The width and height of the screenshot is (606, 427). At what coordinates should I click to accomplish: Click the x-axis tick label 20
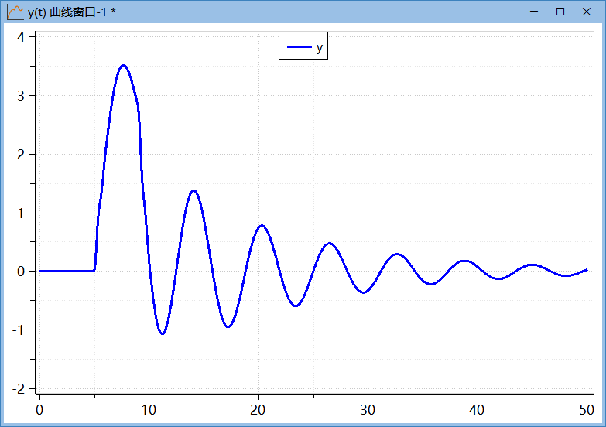(x=258, y=410)
